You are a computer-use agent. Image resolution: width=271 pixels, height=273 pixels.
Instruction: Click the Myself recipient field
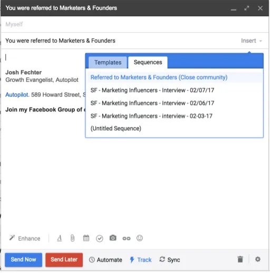[134, 24]
